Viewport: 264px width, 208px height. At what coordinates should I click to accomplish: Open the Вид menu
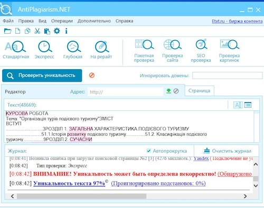point(42,21)
